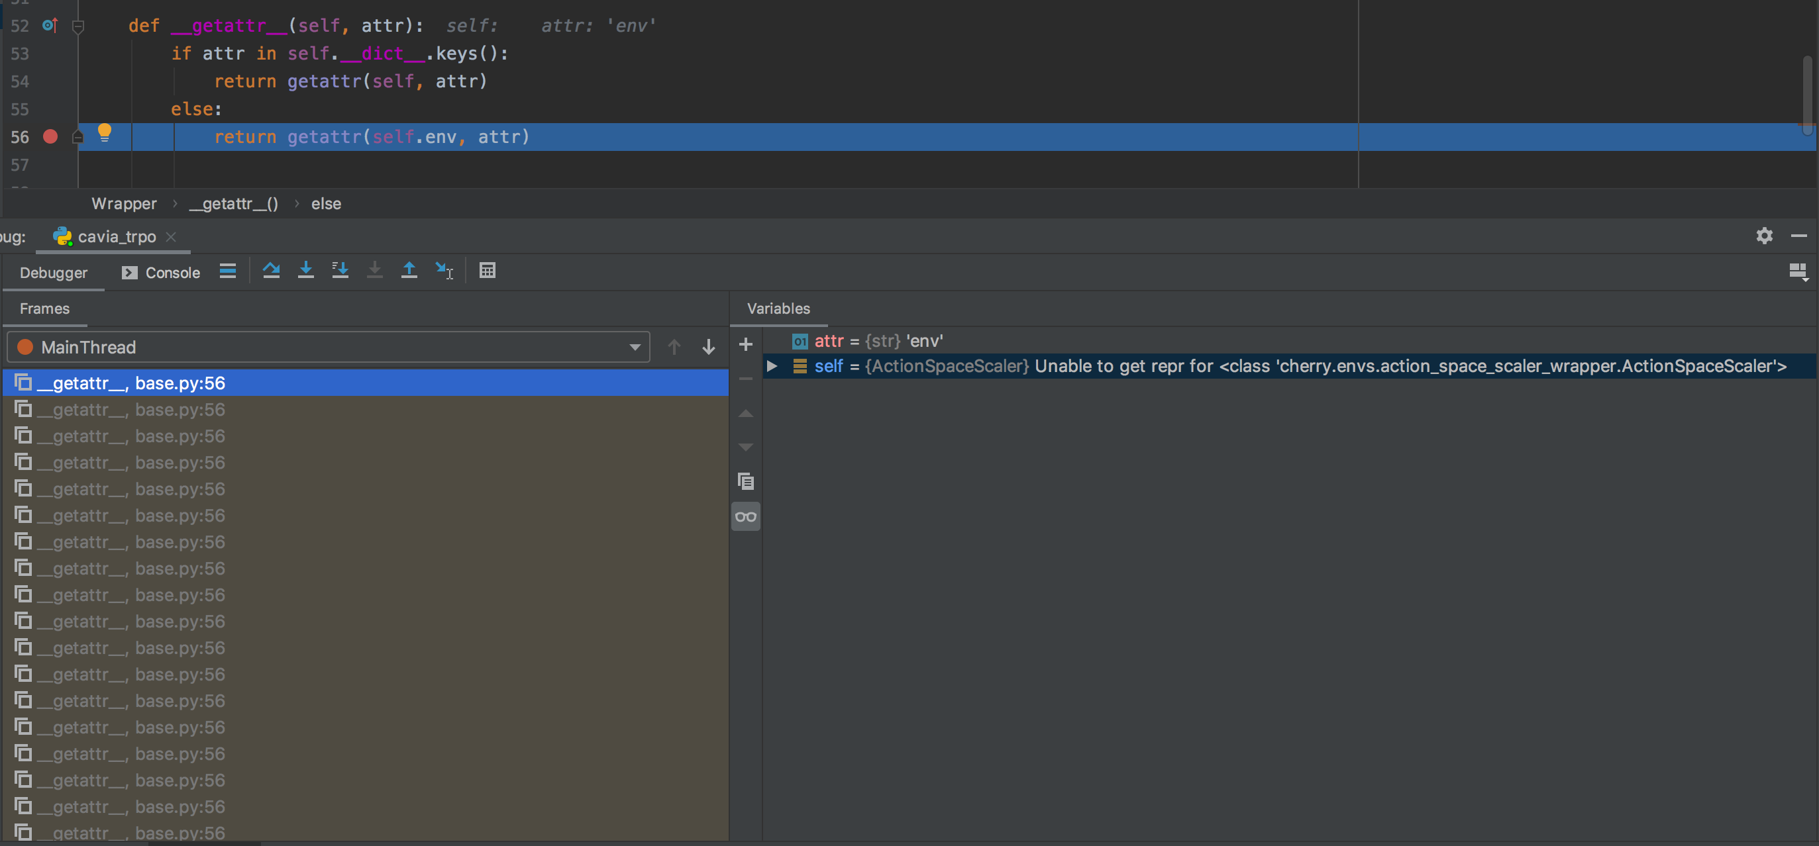
Task: Close the cavia_trpo debug tab
Action: point(170,237)
